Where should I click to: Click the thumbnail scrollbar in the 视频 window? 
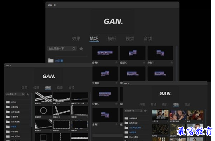point(205,125)
